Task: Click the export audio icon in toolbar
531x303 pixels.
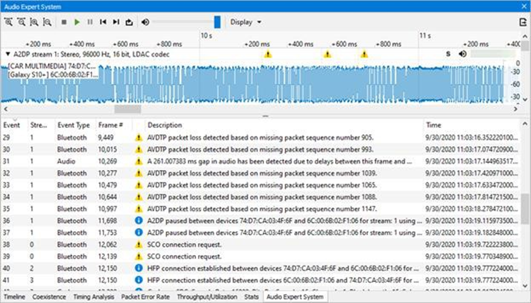Action: 129,22
